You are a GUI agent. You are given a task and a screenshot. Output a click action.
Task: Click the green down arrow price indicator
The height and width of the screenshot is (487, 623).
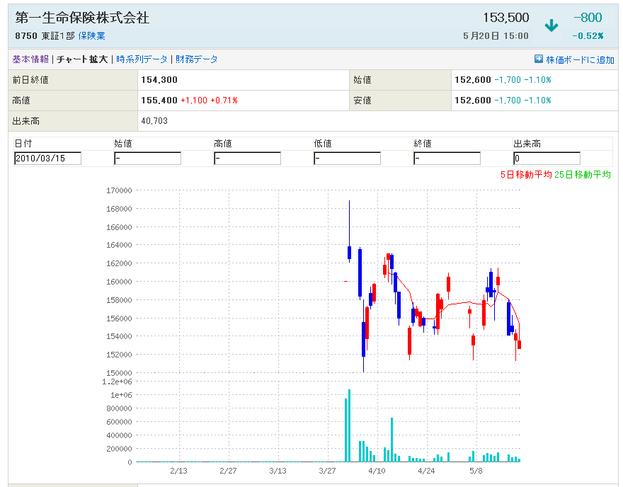pyautogui.click(x=551, y=26)
